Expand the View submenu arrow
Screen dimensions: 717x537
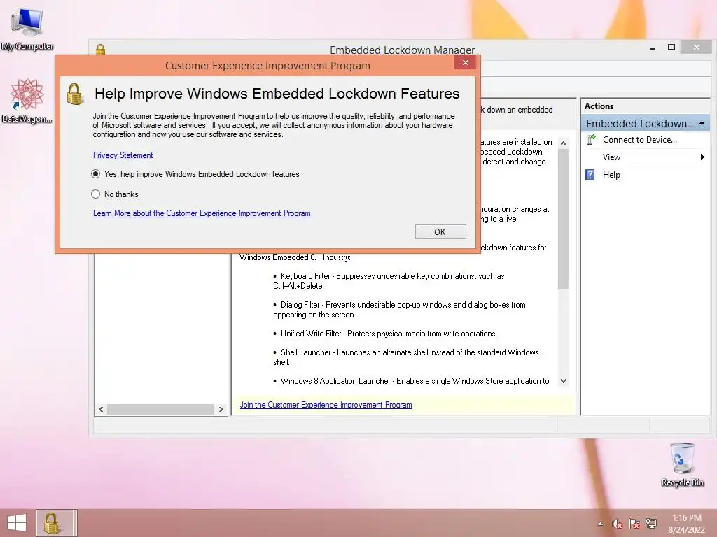[702, 157]
